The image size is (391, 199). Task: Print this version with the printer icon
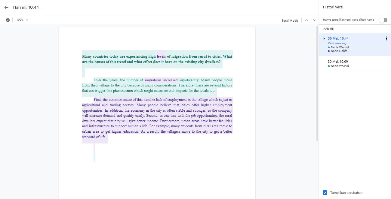pyautogui.click(x=8, y=20)
